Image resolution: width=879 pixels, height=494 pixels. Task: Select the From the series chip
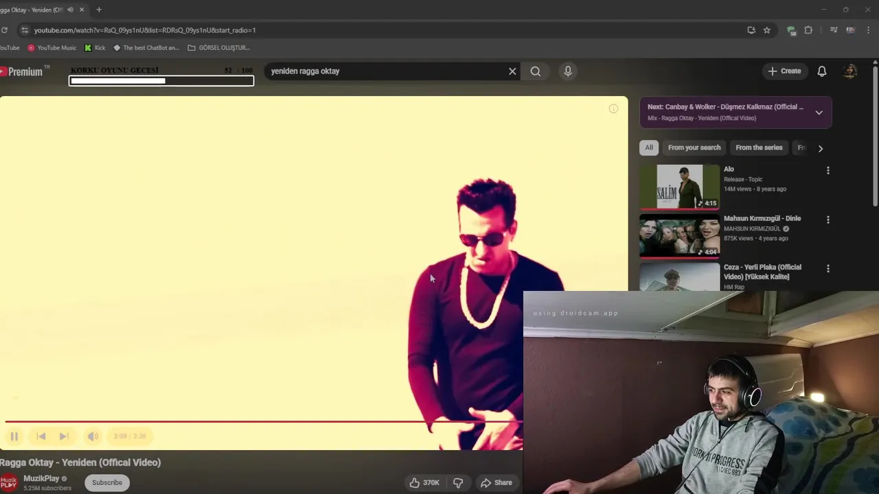(x=759, y=148)
